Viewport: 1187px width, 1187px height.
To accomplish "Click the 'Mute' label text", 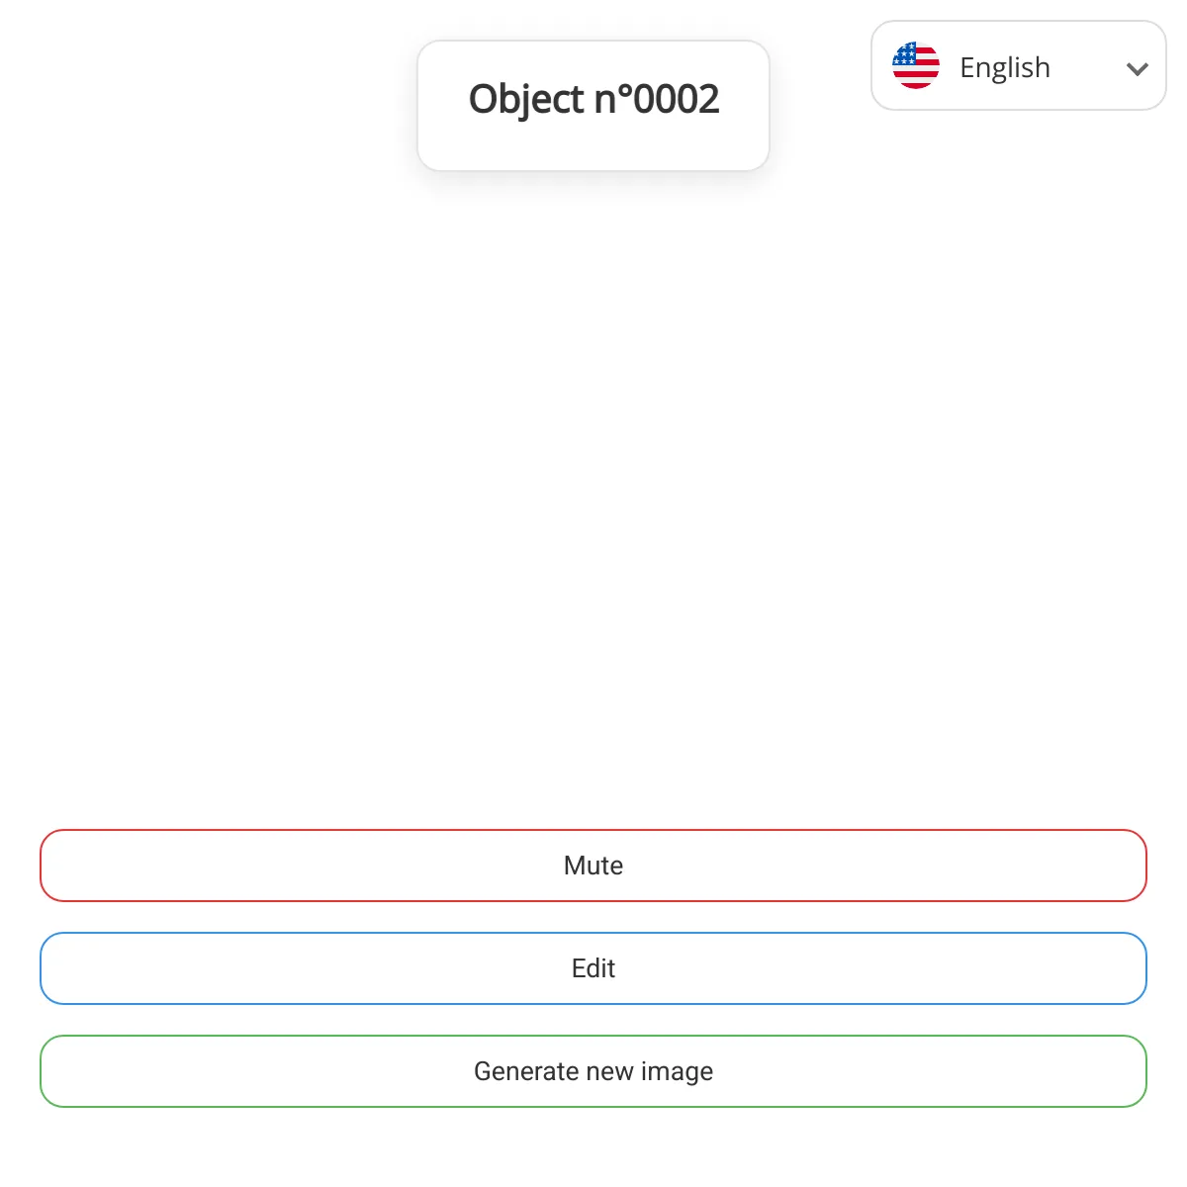I will (593, 866).
